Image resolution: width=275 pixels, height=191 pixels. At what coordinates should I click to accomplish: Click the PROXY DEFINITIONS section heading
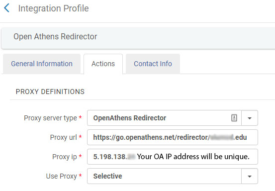[50, 92]
